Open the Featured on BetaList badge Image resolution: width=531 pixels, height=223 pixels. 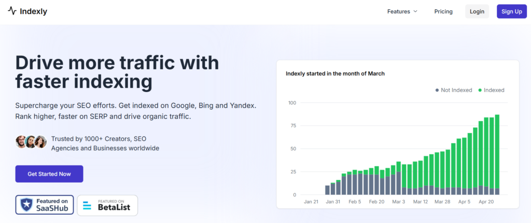click(107, 205)
